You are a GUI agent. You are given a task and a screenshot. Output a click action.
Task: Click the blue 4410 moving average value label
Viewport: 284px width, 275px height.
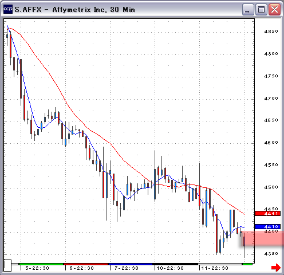click(x=267, y=226)
